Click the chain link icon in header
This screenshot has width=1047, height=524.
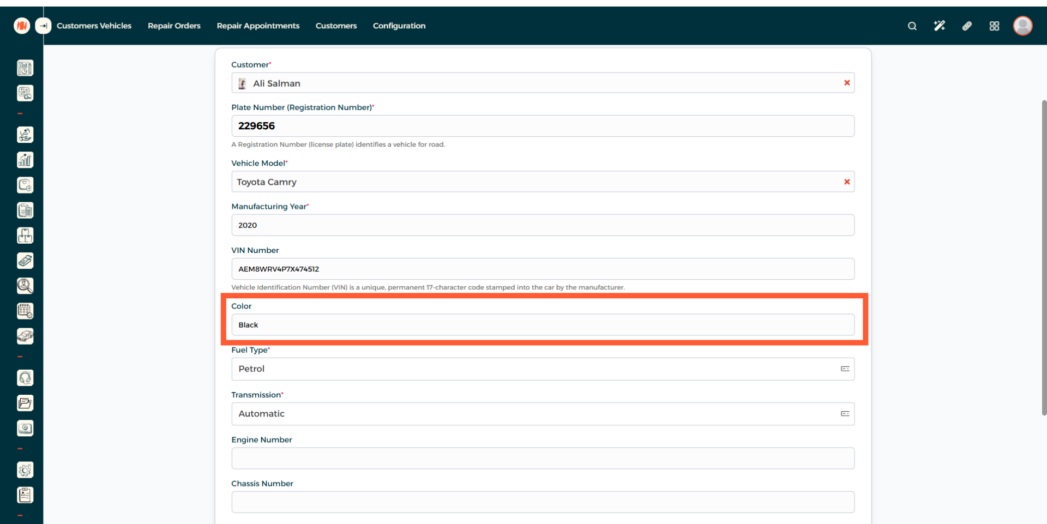(967, 26)
